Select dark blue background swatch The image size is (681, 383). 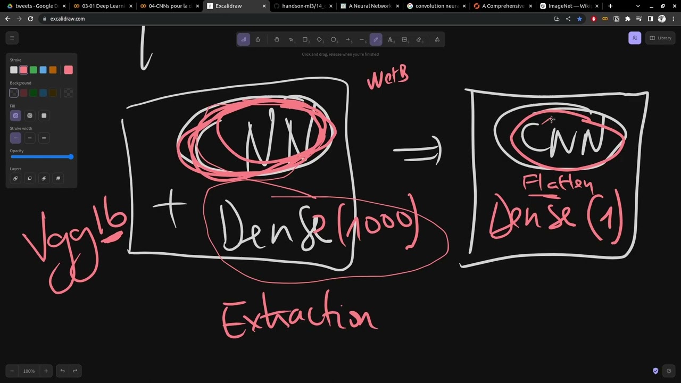[43, 93]
